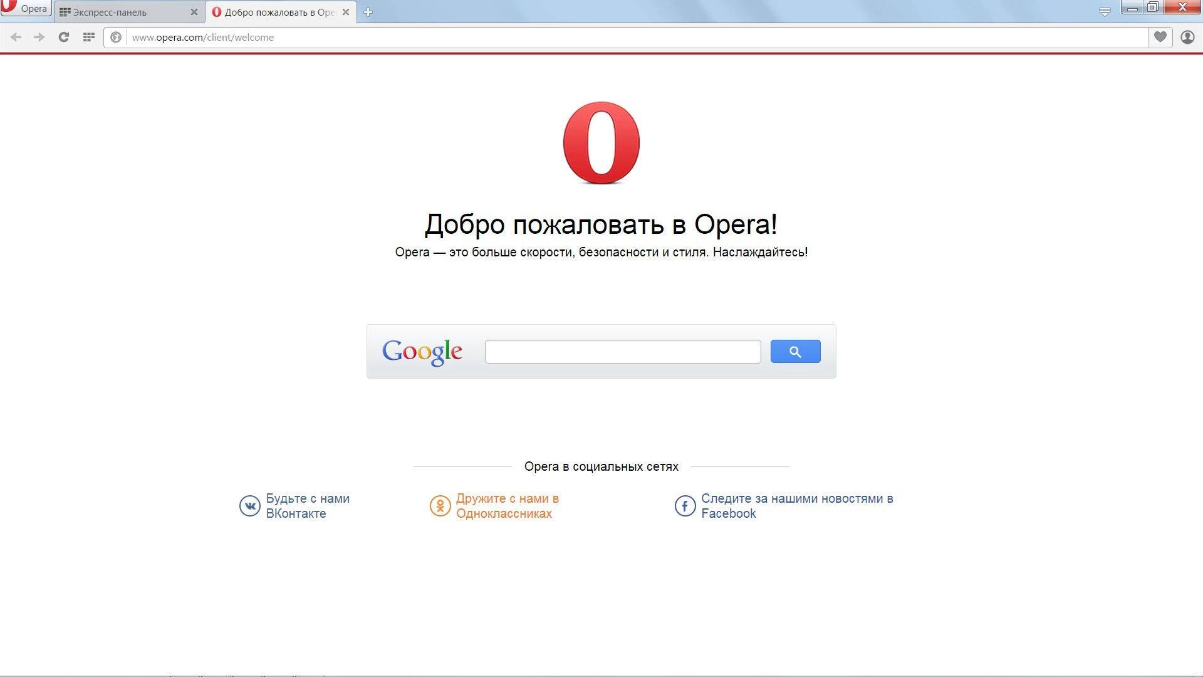Open the tab menu dropdown arrow
The height and width of the screenshot is (677, 1203).
coord(1105,11)
